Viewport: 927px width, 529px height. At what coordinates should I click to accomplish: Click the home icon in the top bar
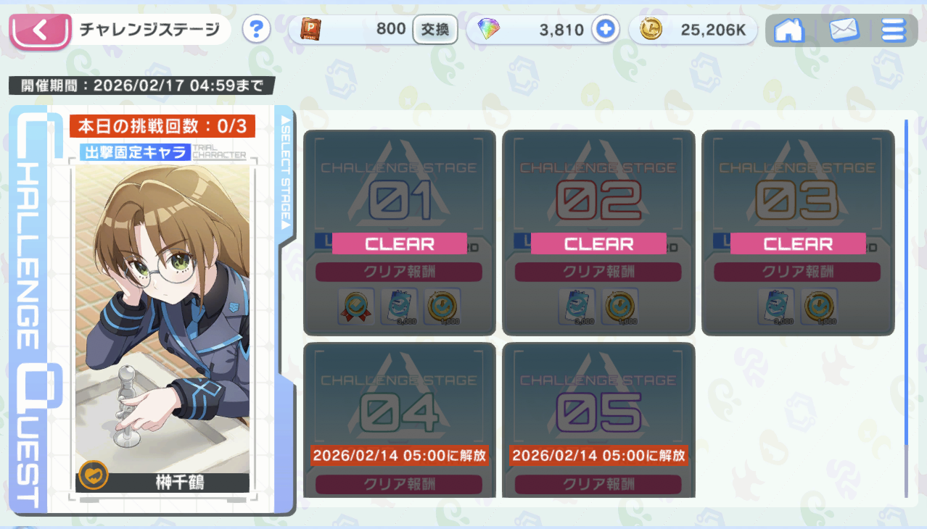(x=789, y=30)
